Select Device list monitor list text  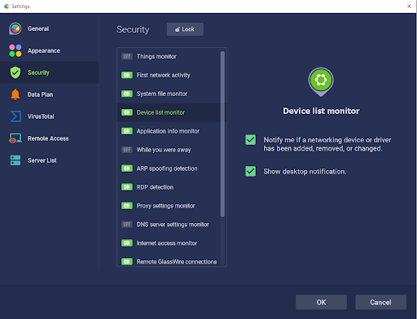coord(160,112)
